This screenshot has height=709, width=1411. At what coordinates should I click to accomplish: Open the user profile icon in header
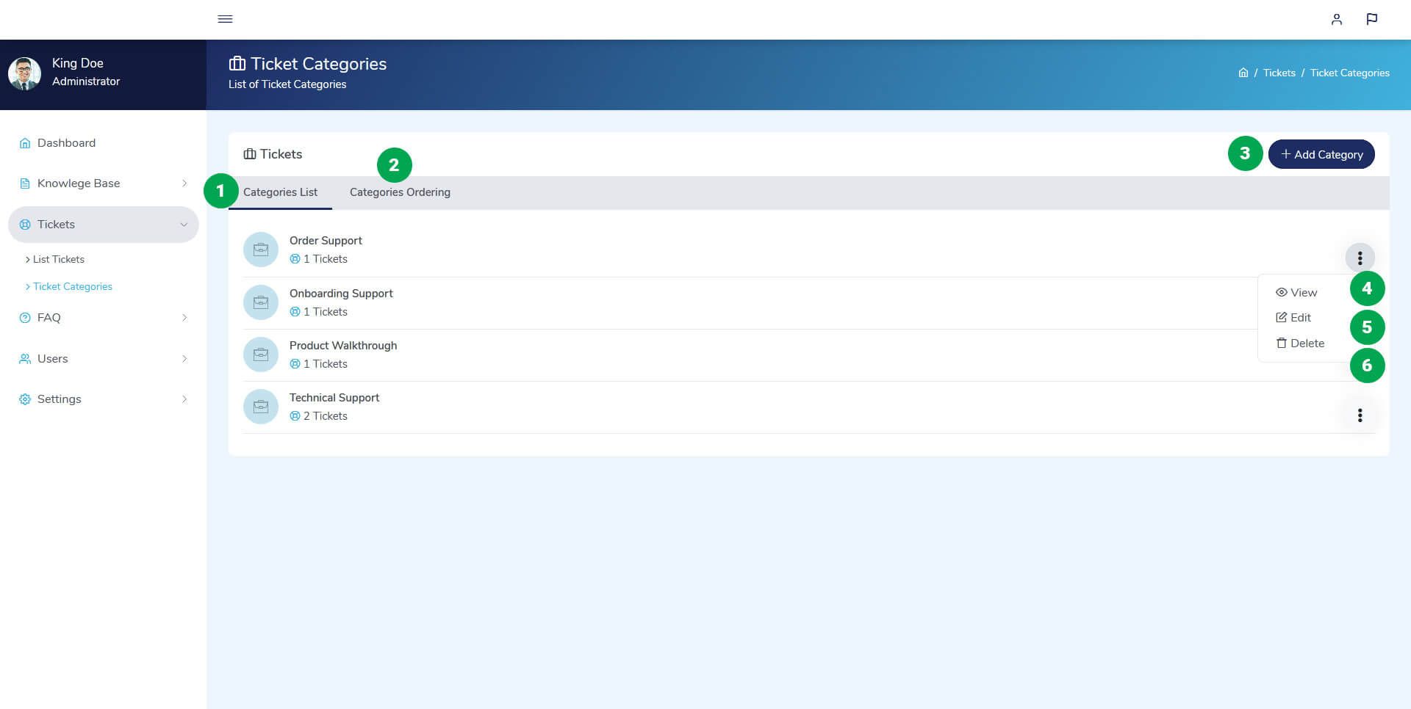1336,19
